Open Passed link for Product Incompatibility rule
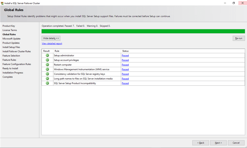This screenshot has width=247, height=148. pyautogui.click(x=125, y=83)
